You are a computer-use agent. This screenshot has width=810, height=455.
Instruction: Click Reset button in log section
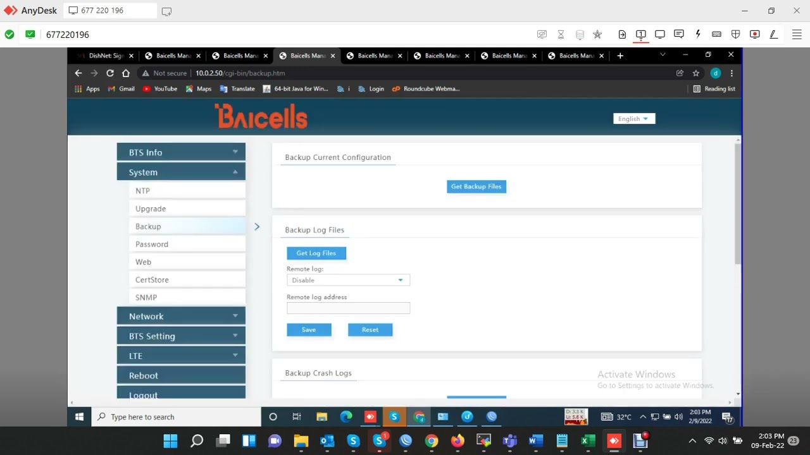[x=370, y=329]
